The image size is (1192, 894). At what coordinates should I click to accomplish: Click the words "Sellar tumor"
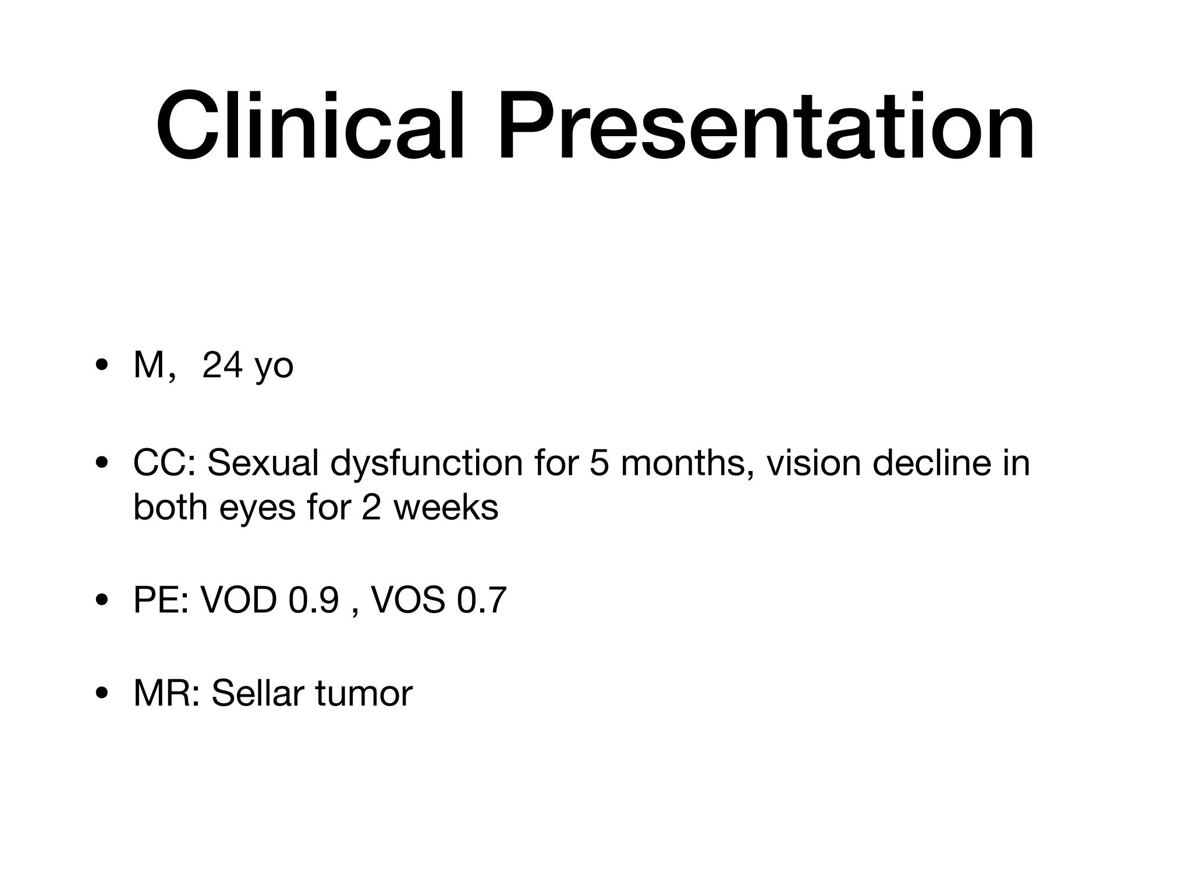pyautogui.click(x=312, y=693)
